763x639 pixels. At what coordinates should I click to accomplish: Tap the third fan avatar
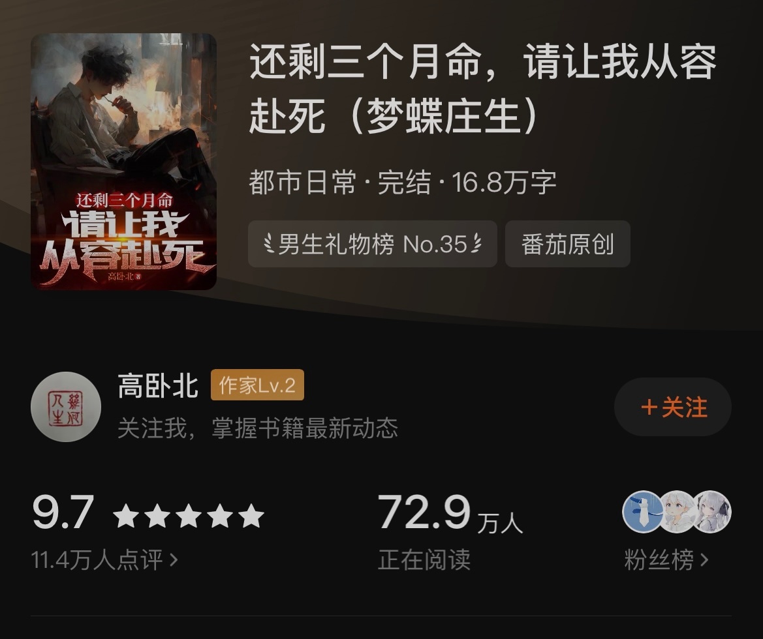pyautogui.click(x=711, y=512)
